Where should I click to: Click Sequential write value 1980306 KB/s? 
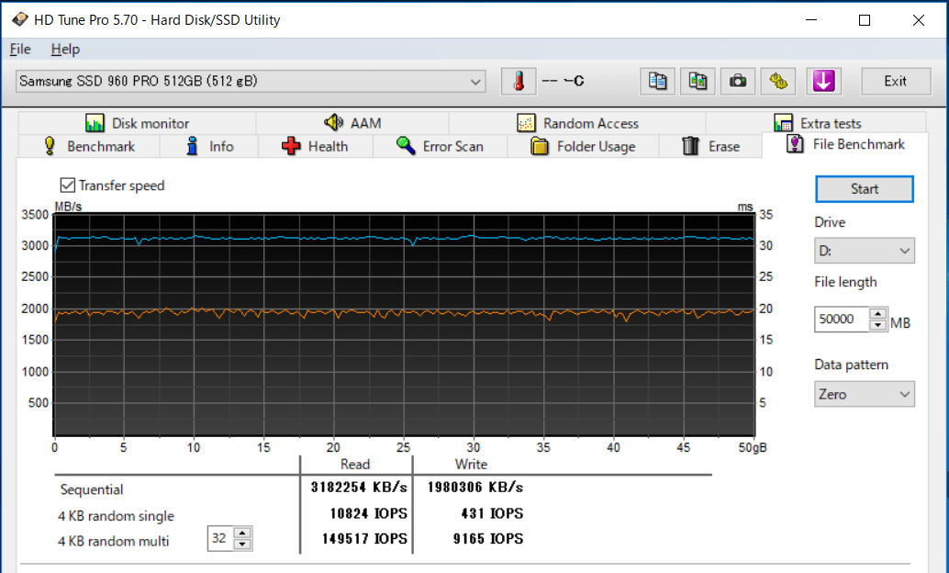click(x=475, y=488)
